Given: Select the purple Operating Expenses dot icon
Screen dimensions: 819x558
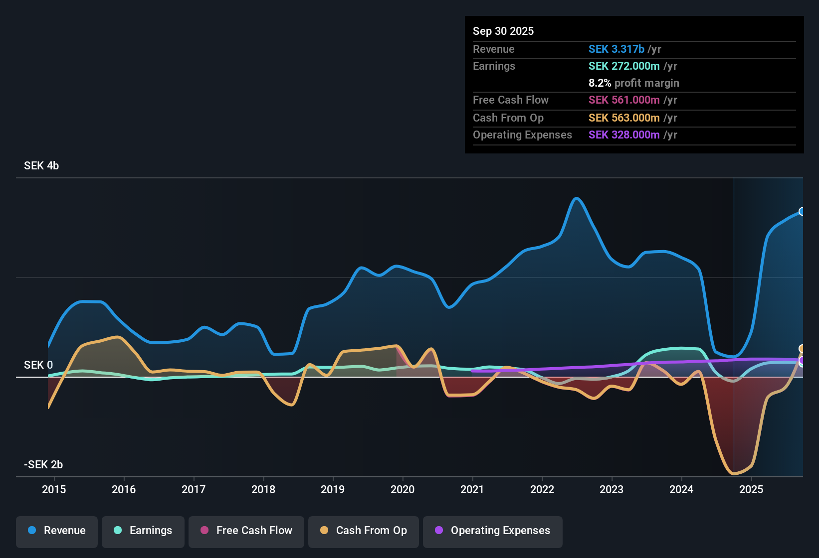Looking at the screenshot, I should 439,531.
